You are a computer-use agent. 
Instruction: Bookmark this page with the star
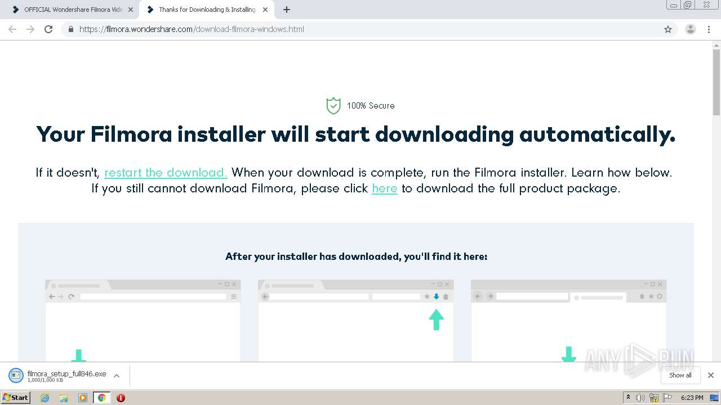click(668, 29)
